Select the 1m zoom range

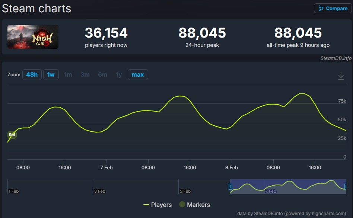68,74
